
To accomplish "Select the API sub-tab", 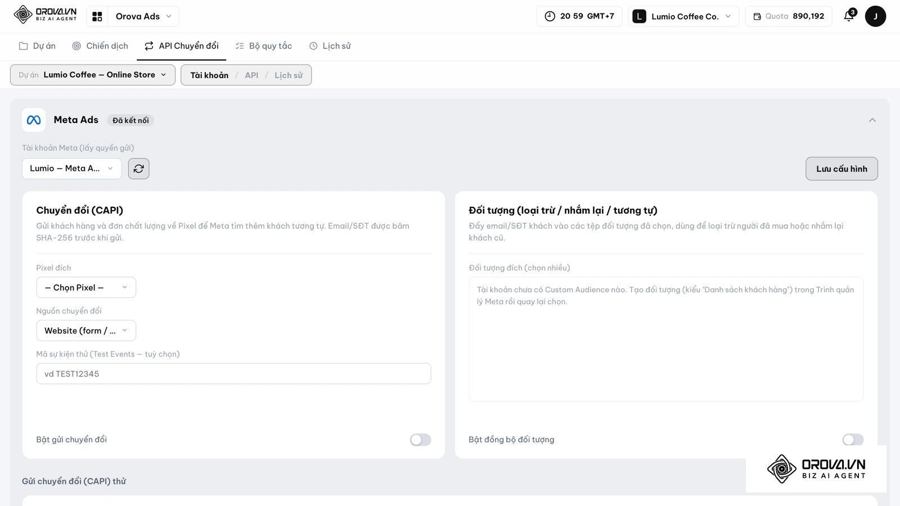I will click(x=251, y=75).
